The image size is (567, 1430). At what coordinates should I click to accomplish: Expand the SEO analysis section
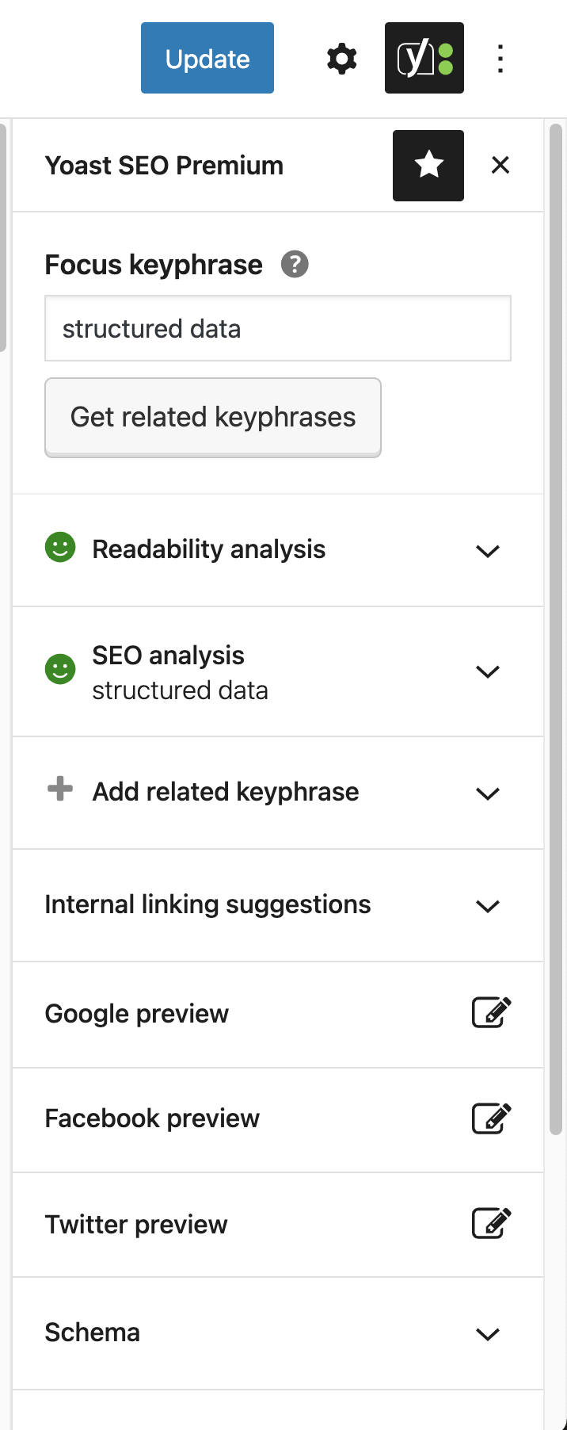pyautogui.click(x=488, y=671)
